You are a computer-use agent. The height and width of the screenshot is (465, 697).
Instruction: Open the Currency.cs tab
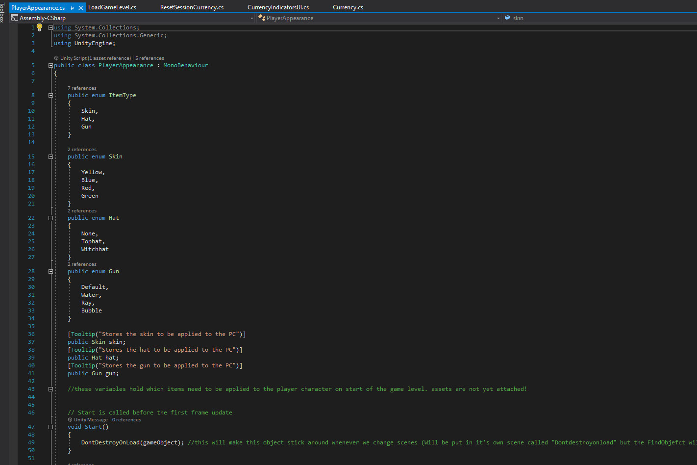click(348, 7)
